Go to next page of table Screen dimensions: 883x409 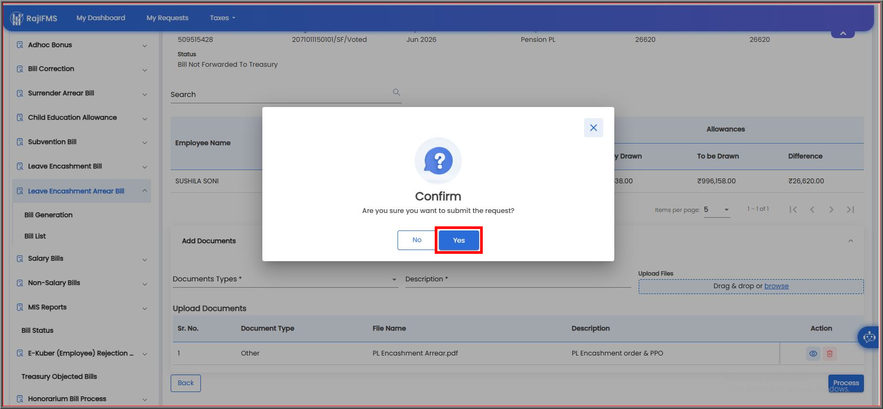pyautogui.click(x=831, y=210)
